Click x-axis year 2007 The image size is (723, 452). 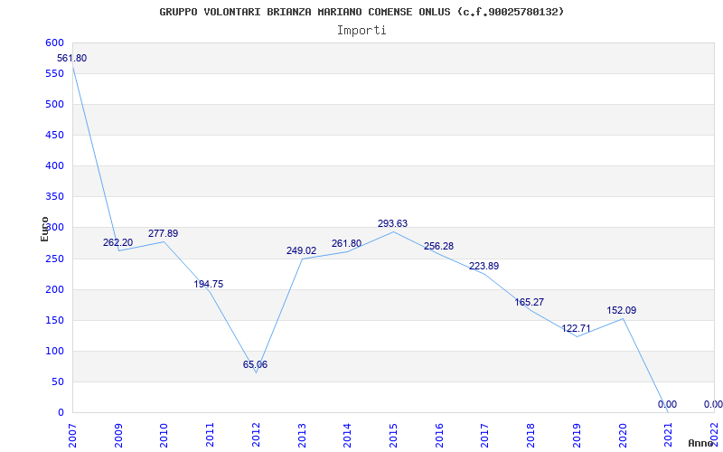coord(73,436)
